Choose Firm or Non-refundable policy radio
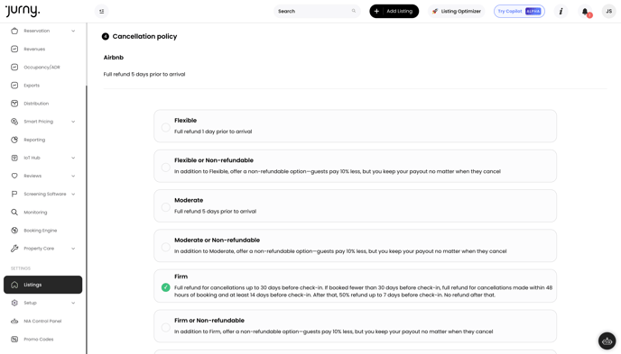 click(165, 327)
